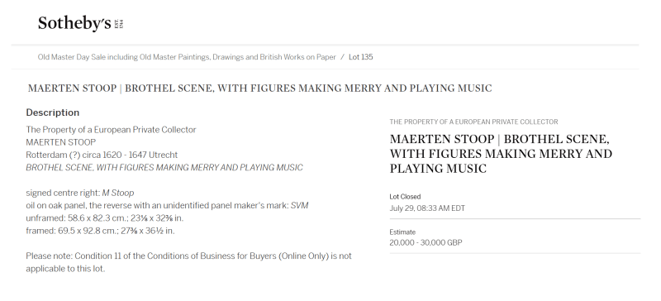Viewport: 661px width, 301px height.
Task: Click the Estimate label
Action: (x=402, y=232)
